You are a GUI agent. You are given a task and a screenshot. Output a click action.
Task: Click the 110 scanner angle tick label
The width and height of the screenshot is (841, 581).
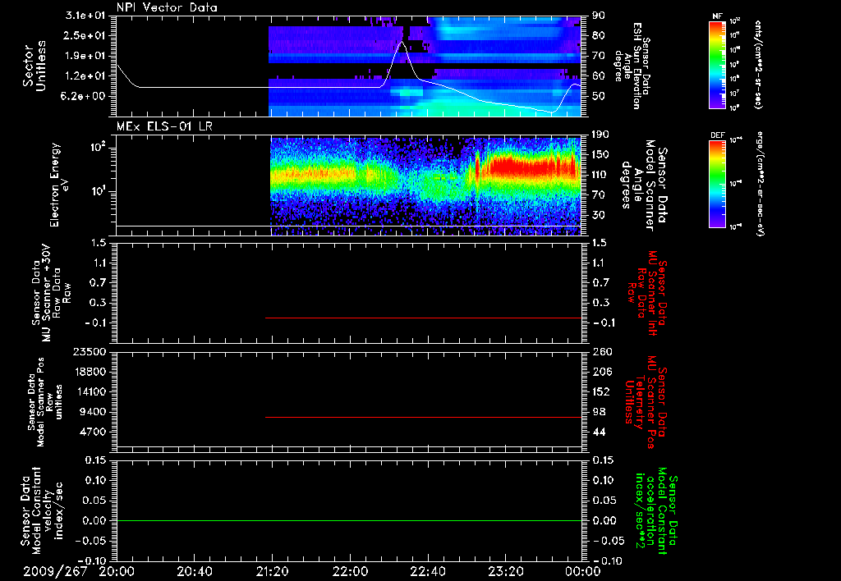coord(600,175)
